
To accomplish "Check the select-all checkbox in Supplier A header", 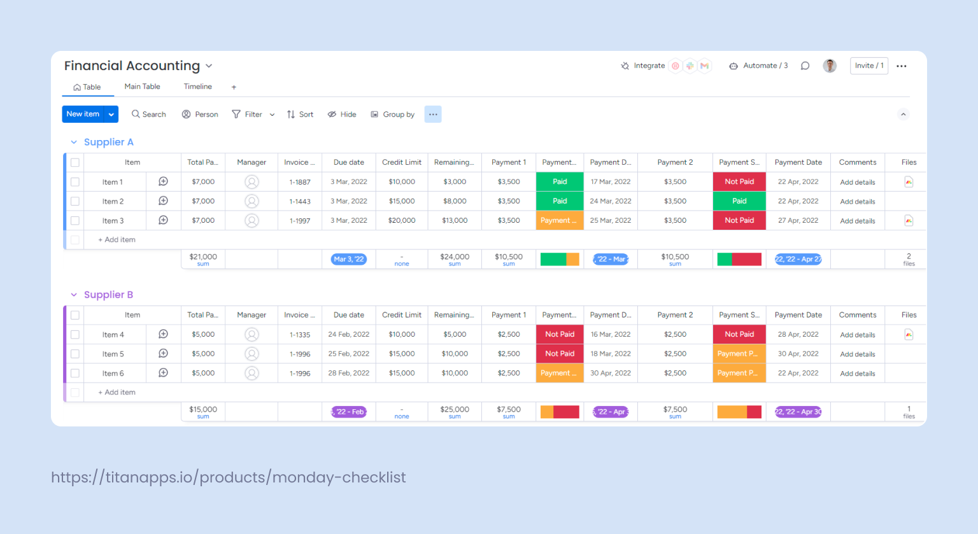I will (x=75, y=162).
